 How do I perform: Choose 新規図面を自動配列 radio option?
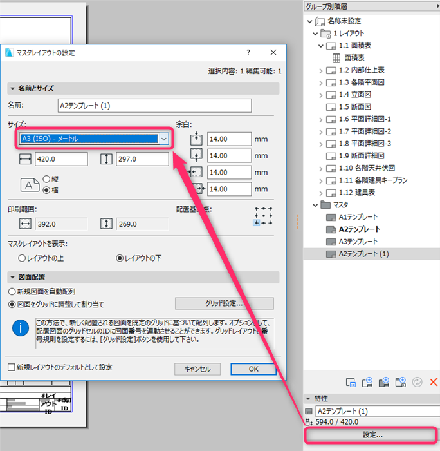click(x=12, y=292)
